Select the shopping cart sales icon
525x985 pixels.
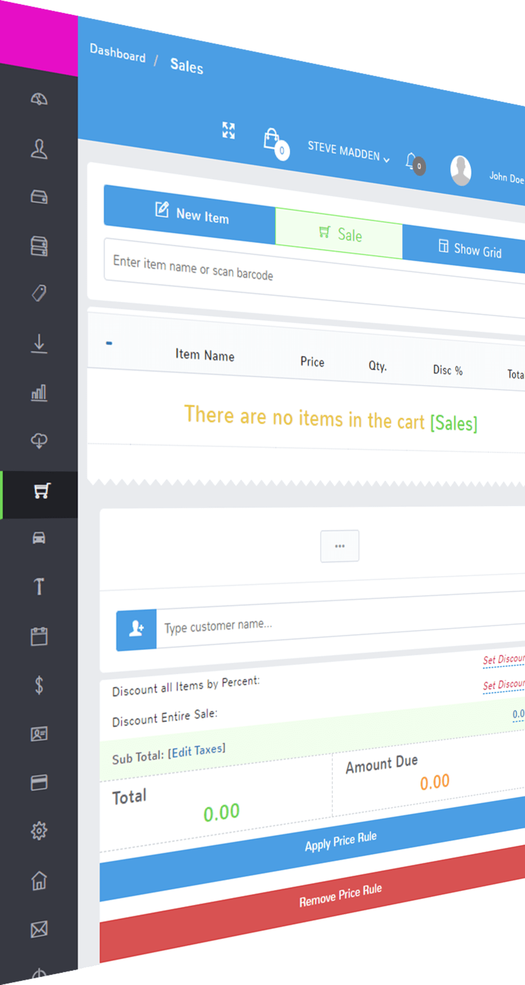[x=41, y=491]
